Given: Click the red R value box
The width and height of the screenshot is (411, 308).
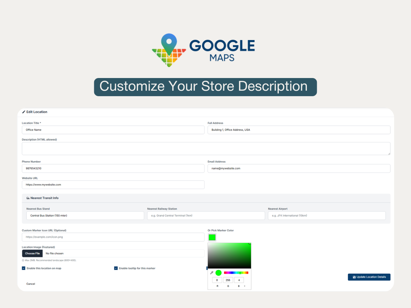Looking at the screenshot, I should [x=217, y=280].
